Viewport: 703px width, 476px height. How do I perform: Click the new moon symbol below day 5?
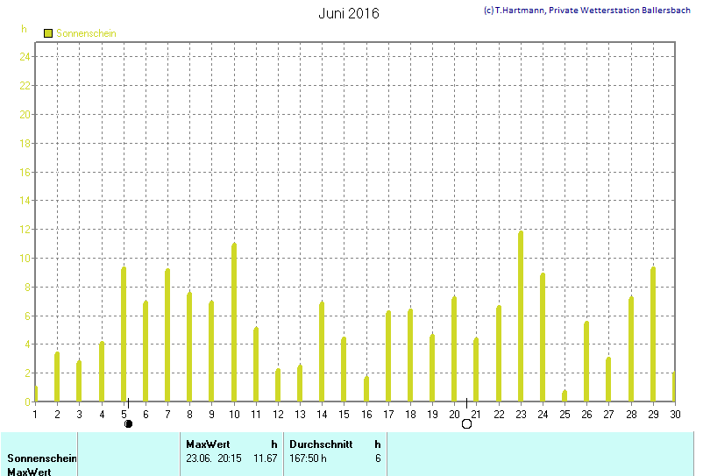click(128, 424)
